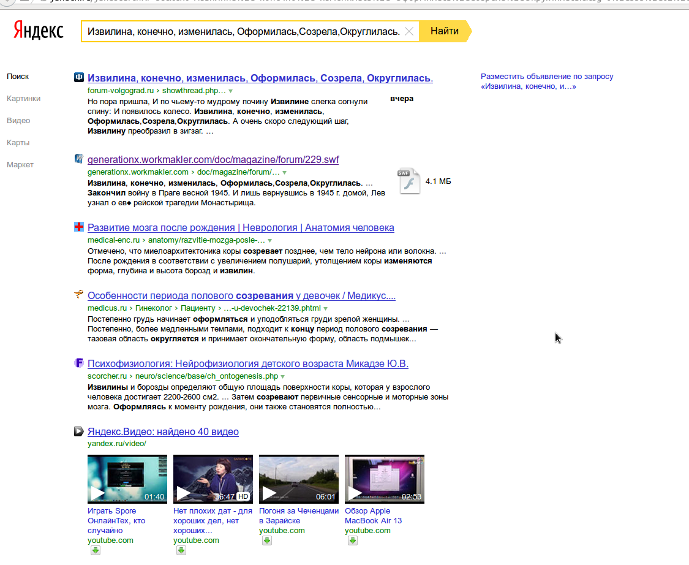Screen dimensions: 689x565
Task: Click green download arrow under MacBook Air video
Action: (x=353, y=540)
